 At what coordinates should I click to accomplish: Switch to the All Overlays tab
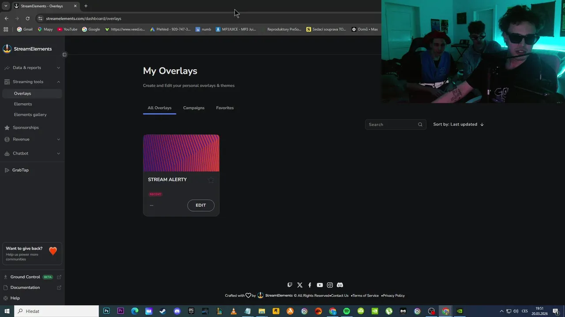(159, 108)
